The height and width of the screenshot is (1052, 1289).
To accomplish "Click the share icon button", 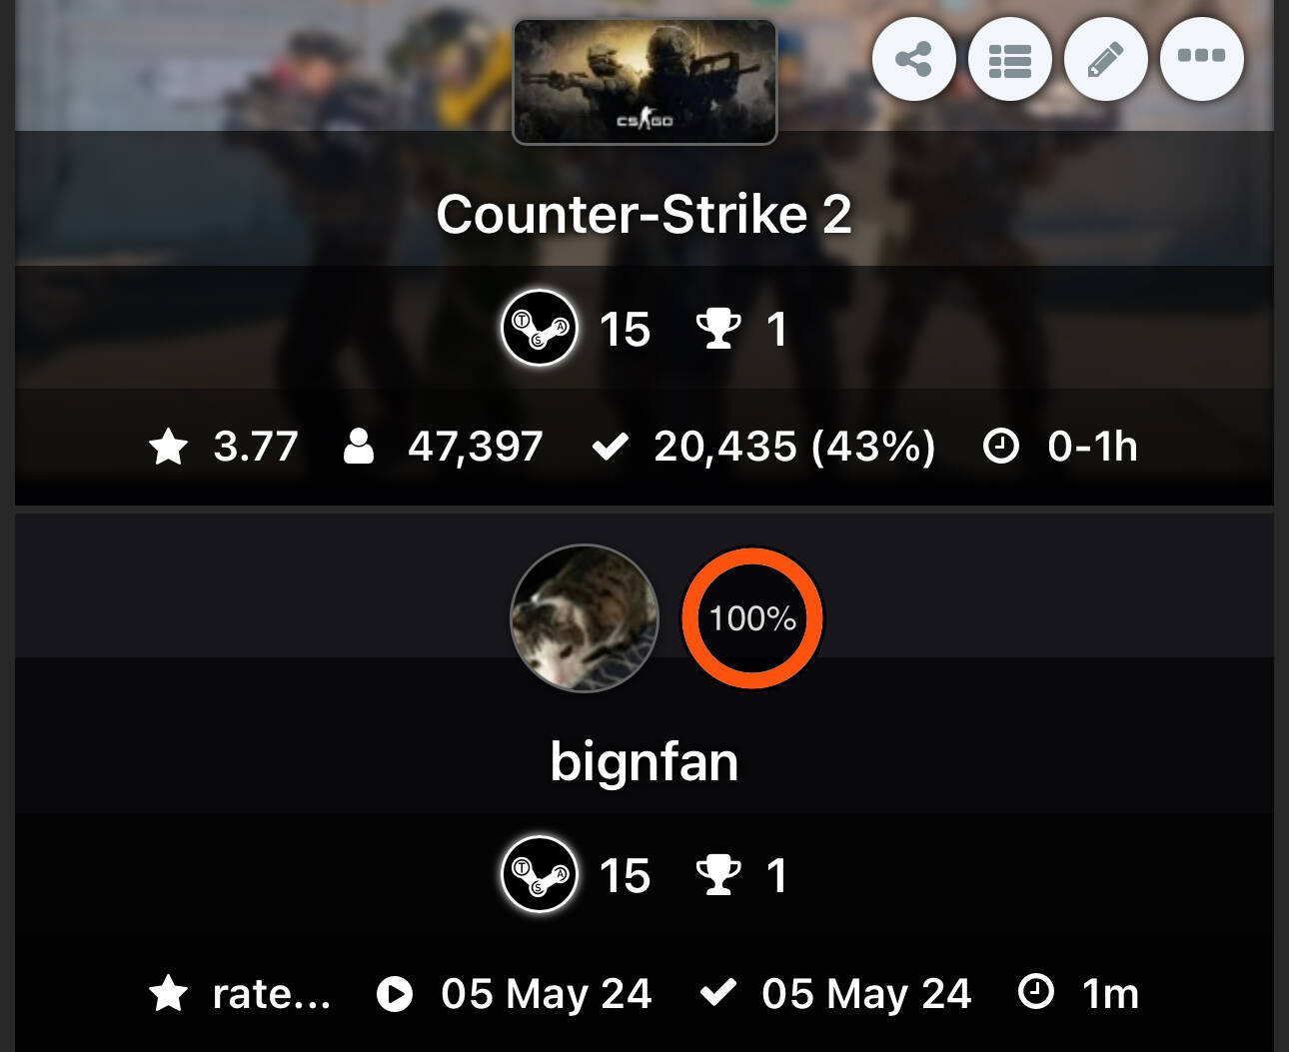I will (913, 60).
